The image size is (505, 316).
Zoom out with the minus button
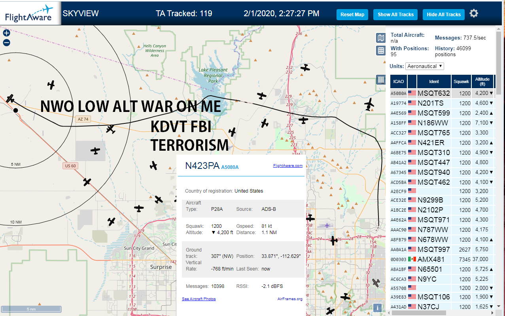click(x=6, y=43)
